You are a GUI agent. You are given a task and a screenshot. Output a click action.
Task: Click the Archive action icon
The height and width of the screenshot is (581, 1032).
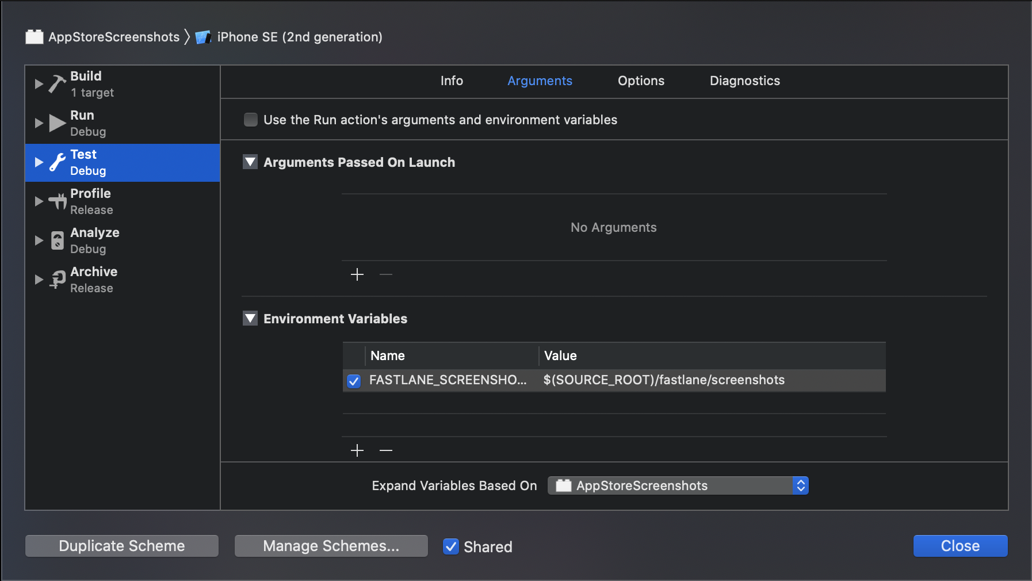pos(57,280)
